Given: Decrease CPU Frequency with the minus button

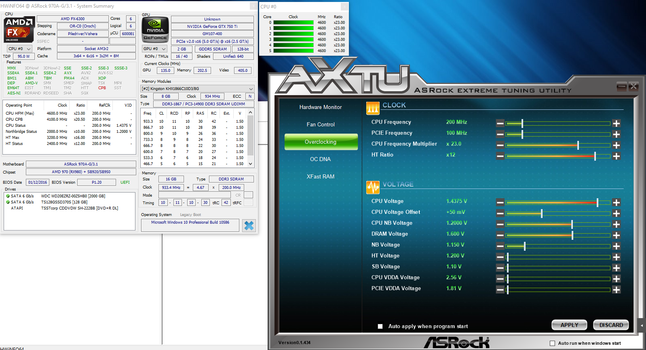Looking at the screenshot, I should click(500, 123).
